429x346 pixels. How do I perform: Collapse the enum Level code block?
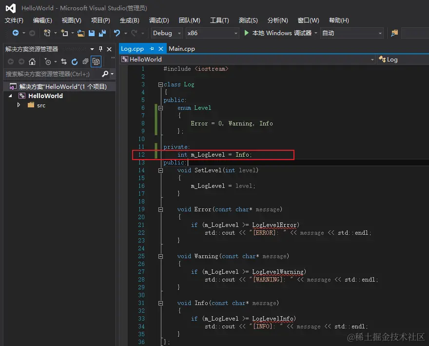(x=160, y=108)
